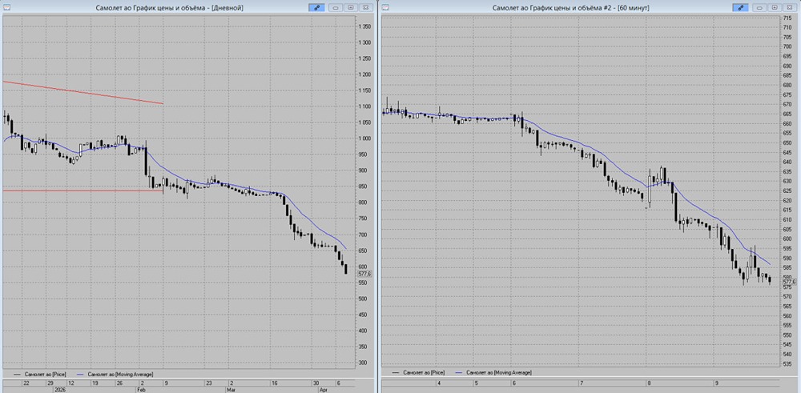
Task: Maximize the Дневной chart window
Action: [x=351, y=8]
